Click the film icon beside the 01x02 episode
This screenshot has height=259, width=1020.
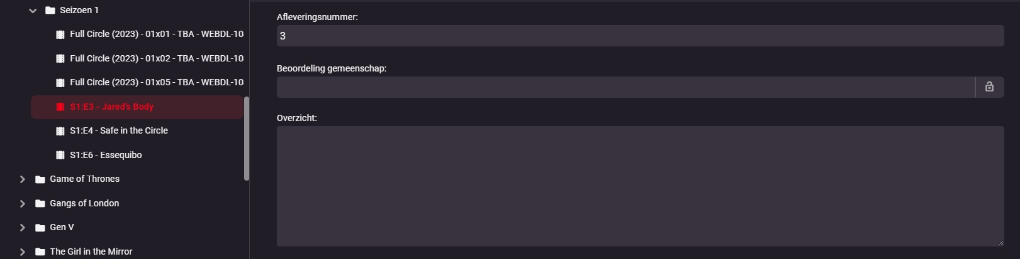tap(60, 58)
